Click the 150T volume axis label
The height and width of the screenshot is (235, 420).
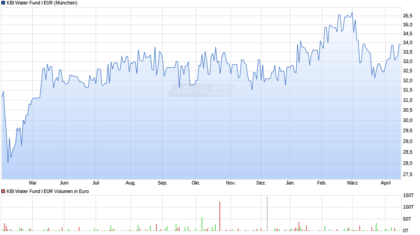408,195
